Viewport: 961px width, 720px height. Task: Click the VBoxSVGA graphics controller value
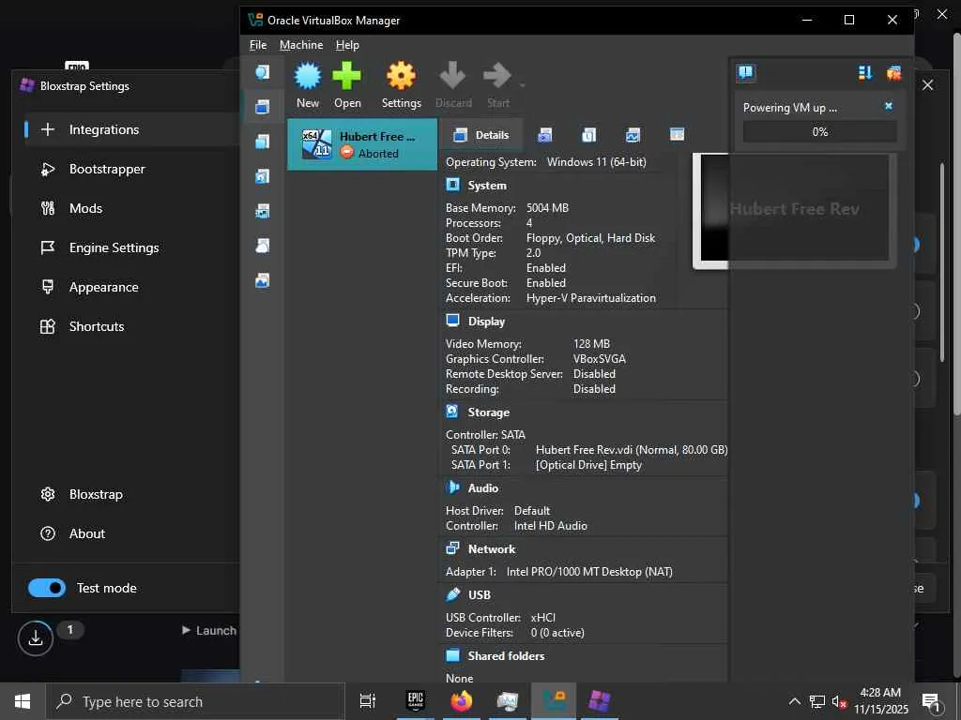click(599, 359)
